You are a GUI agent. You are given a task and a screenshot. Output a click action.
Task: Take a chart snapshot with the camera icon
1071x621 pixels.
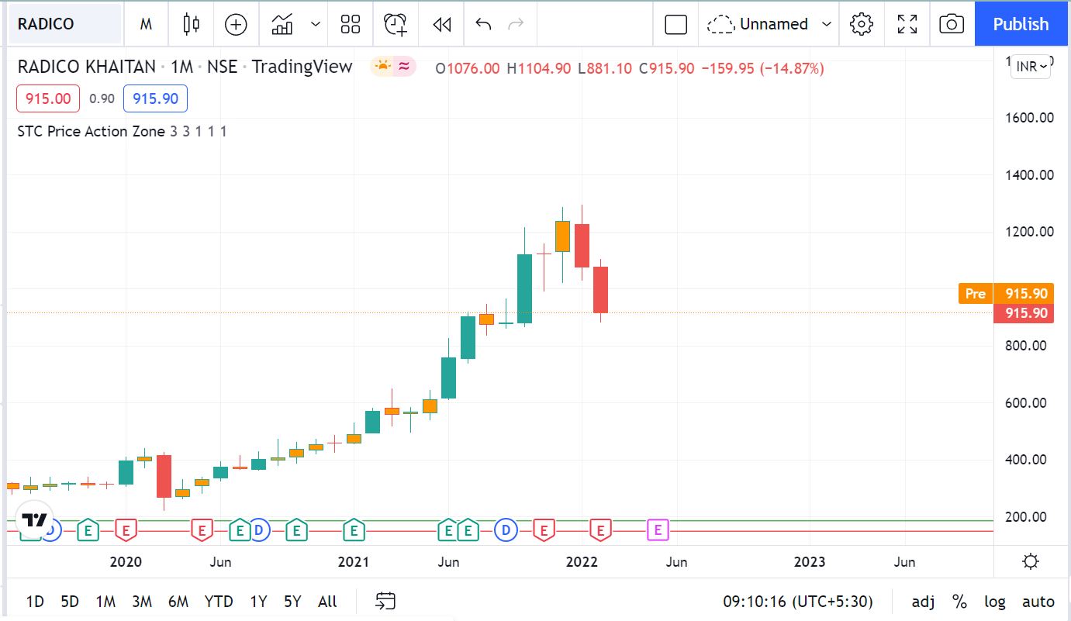952,24
